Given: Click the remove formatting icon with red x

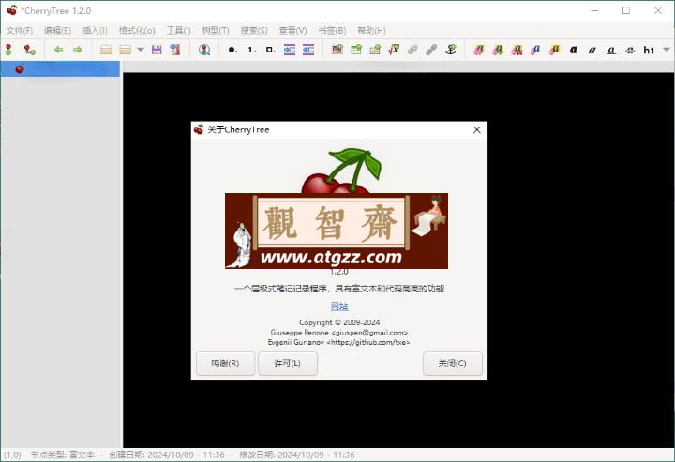Looking at the screenshot, I should [x=517, y=50].
